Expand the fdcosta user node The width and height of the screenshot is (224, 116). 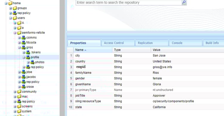(19, 43)
